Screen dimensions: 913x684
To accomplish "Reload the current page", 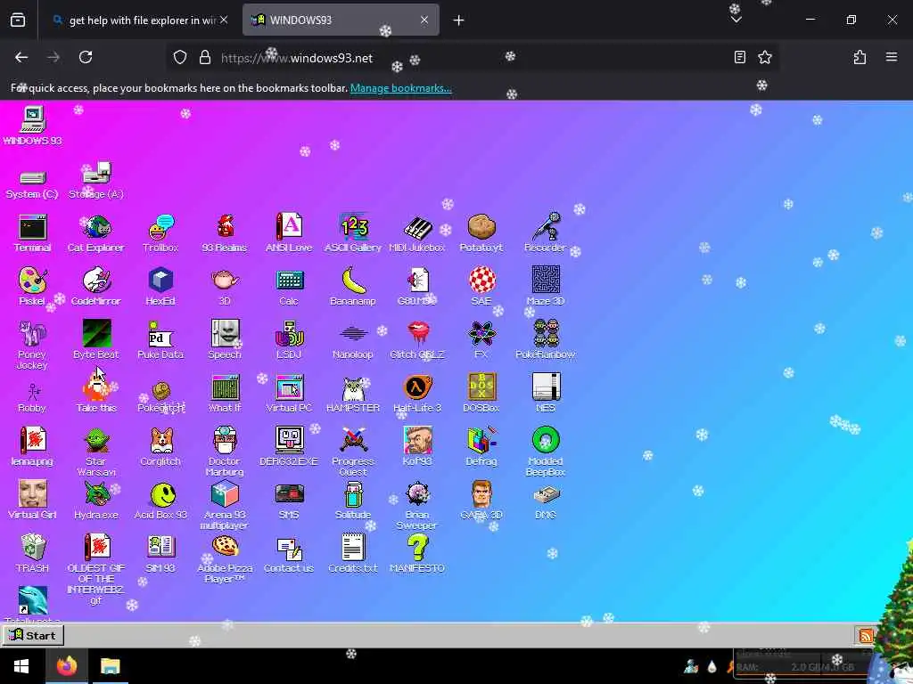I will 86,57.
